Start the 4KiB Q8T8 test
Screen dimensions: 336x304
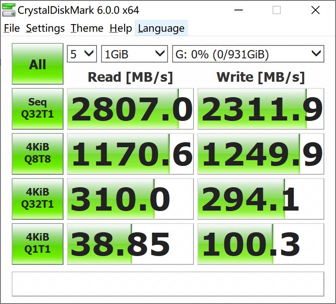(x=38, y=154)
